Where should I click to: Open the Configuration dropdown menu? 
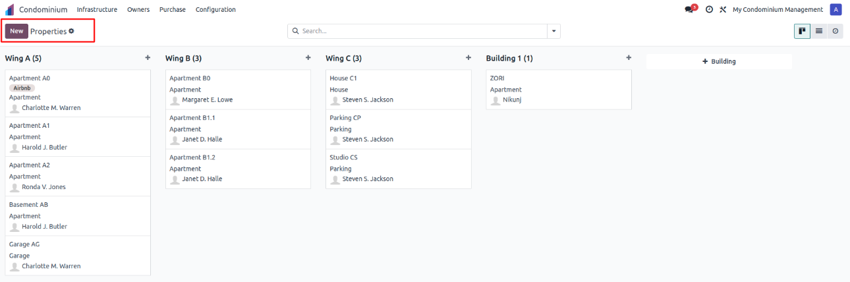point(215,10)
